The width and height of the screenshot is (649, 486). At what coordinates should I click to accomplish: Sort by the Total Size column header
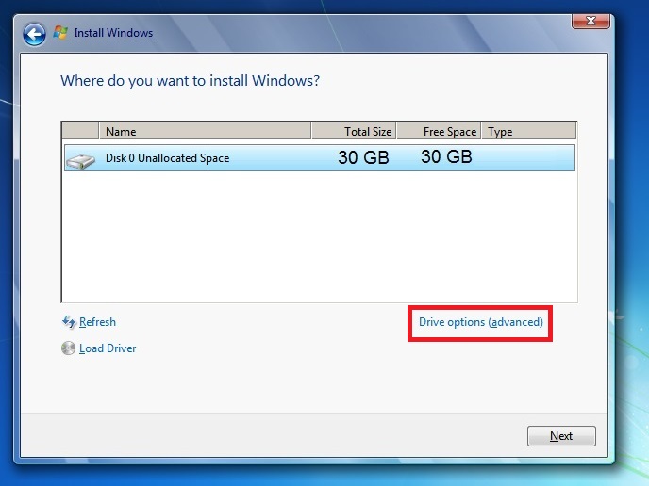coord(354,132)
